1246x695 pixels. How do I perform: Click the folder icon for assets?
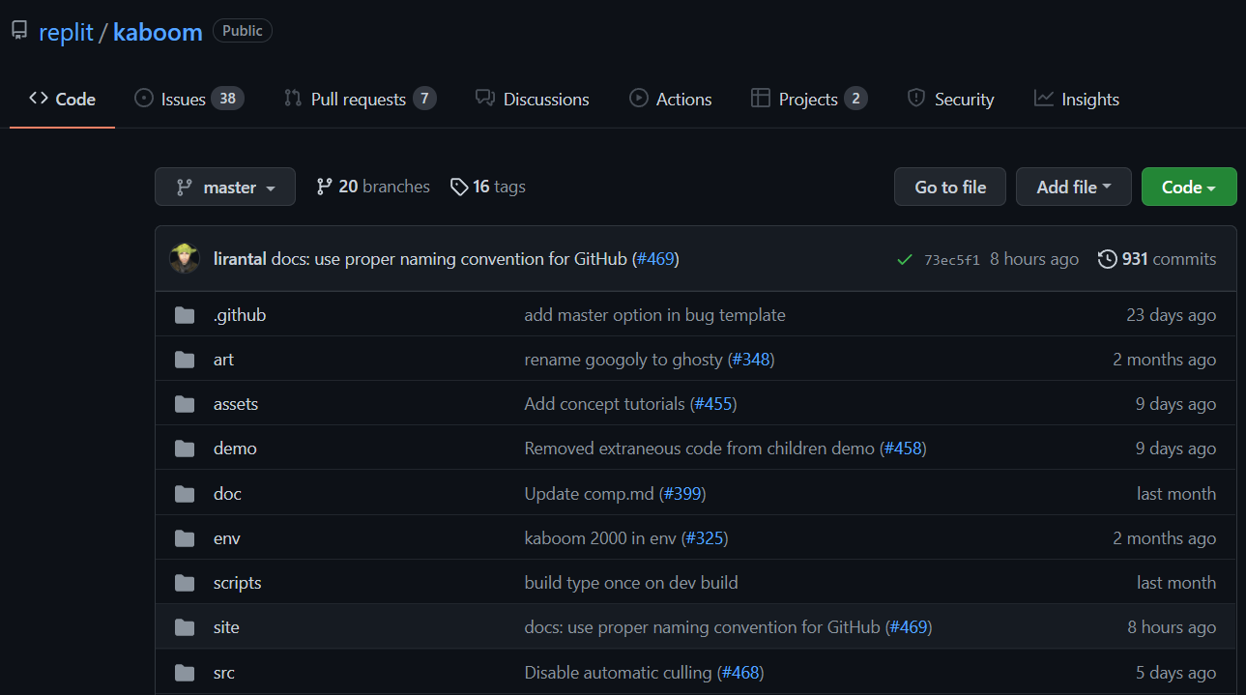[x=185, y=404]
